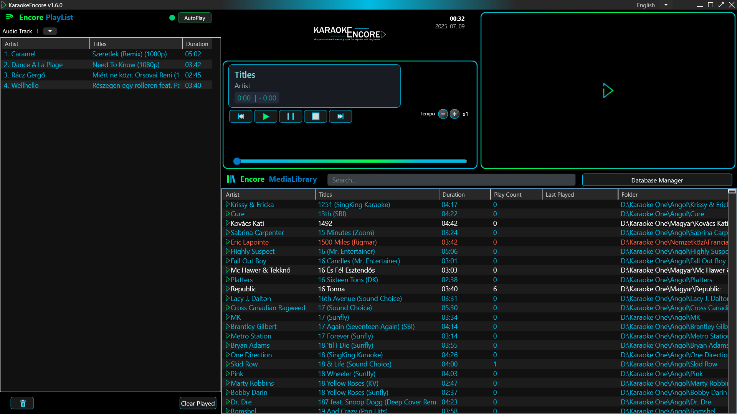737x414 pixels.
Task: Select the 17 (Sound Choice) title
Action: click(345, 308)
